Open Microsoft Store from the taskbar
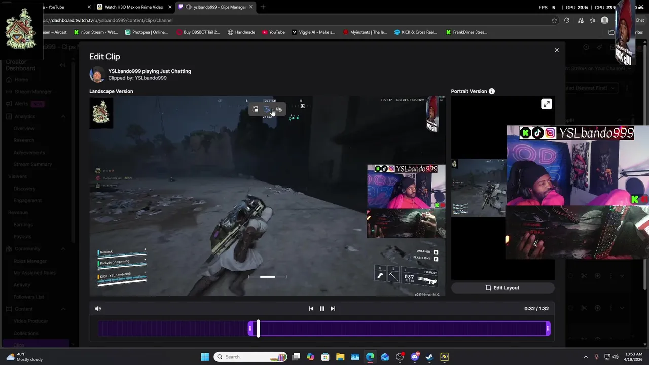 [x=326, y=357]
